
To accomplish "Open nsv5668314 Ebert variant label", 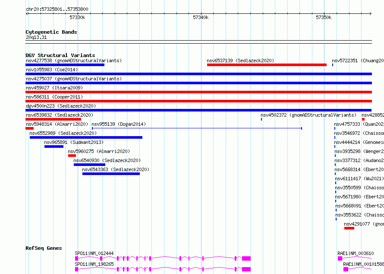I will click(x=359, y=169).
